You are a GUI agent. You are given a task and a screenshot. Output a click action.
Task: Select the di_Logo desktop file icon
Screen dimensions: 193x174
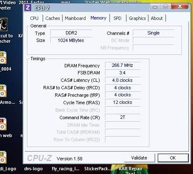3,157
